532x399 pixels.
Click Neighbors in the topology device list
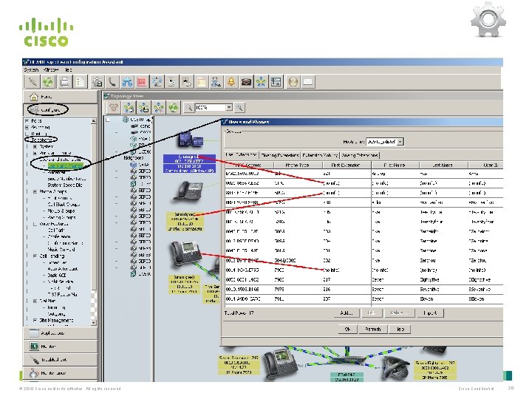click(133, 158)
